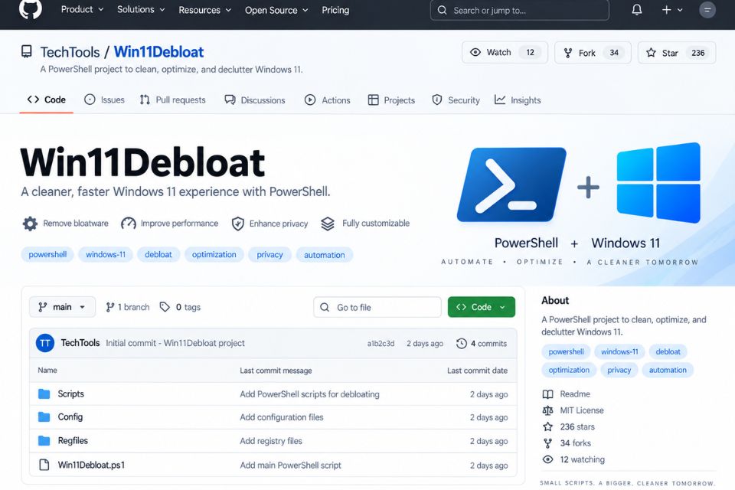The width and height of the screenshot is (735, 490).
Task: Click the MIT License scales icon
Action: (x=547, y=410)
